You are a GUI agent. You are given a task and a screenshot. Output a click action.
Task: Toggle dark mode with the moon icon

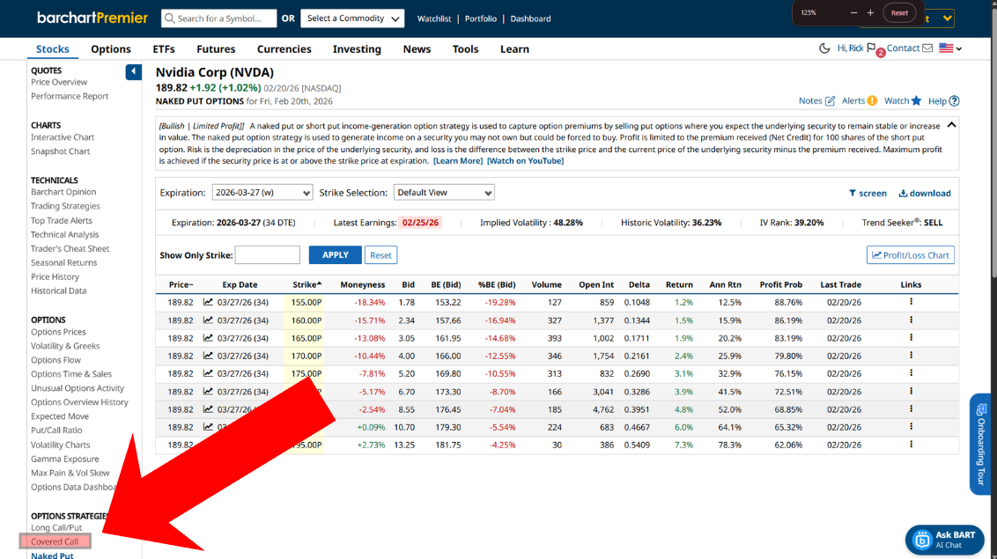coord(824,48)
